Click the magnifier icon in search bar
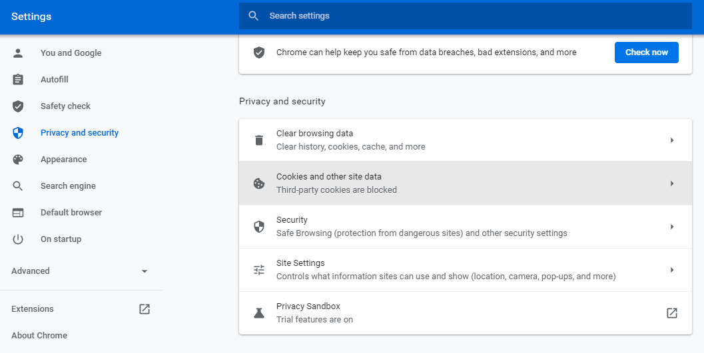Viewport: 704px width, 353px height. coord(253,16)
